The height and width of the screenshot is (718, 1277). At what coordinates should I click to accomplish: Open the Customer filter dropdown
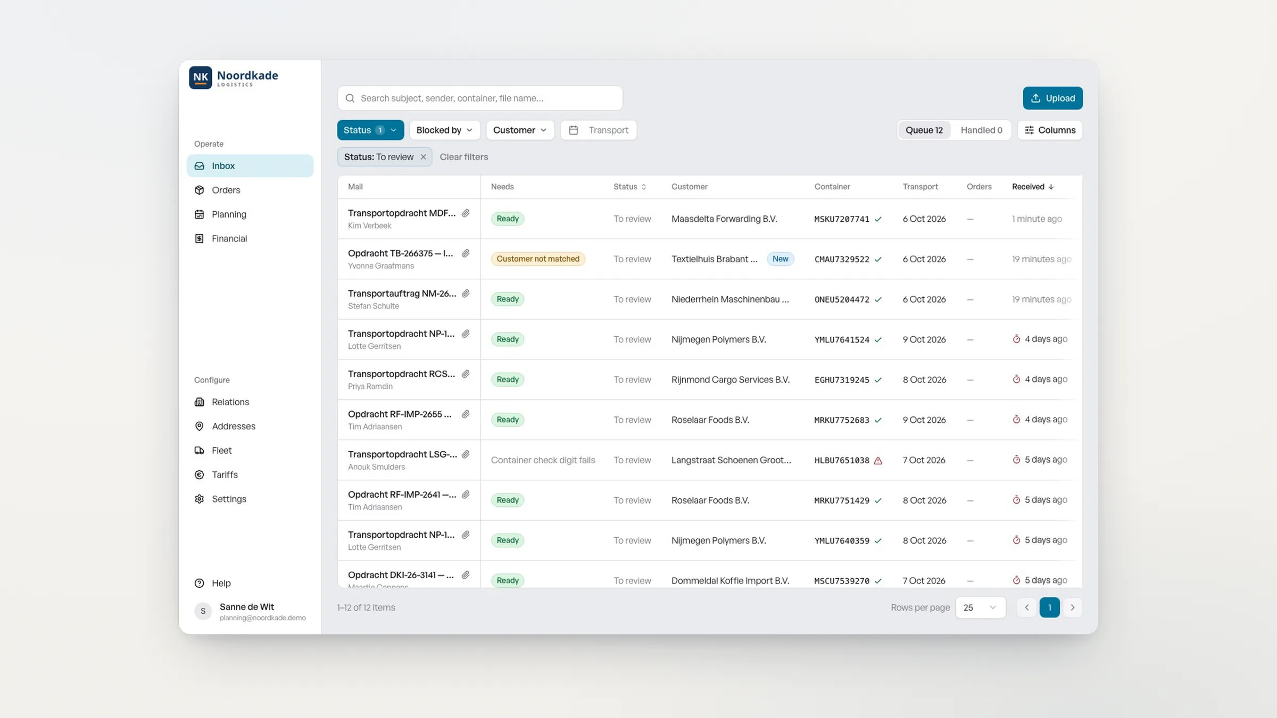point(520,130)
